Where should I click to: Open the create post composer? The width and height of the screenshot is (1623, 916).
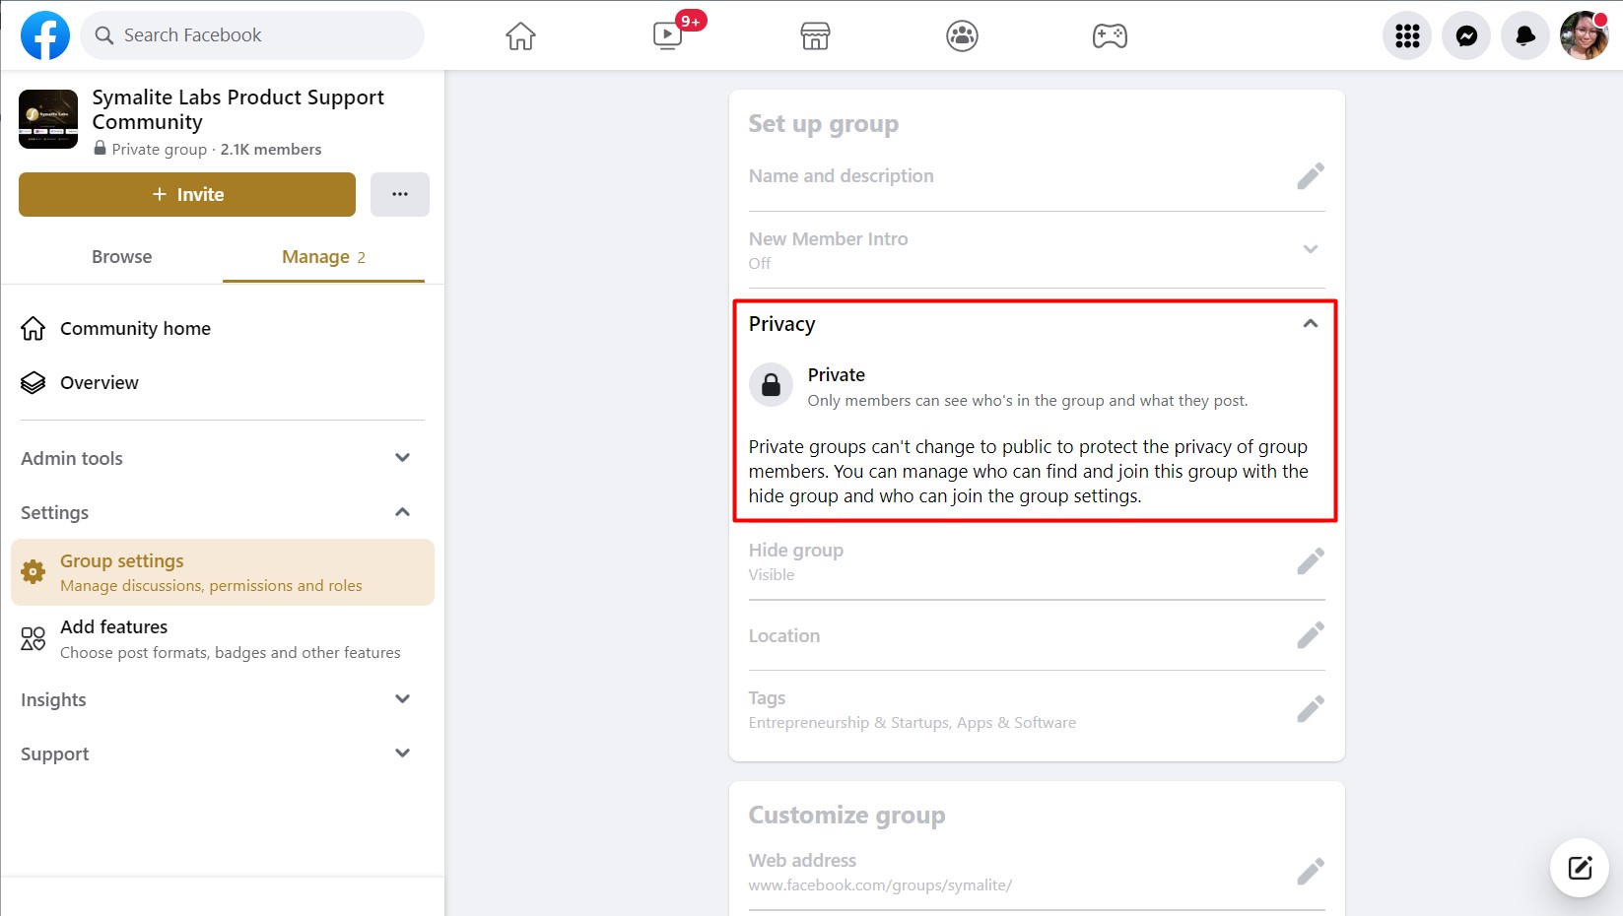pyautogui.click(x=1580, y=868)
